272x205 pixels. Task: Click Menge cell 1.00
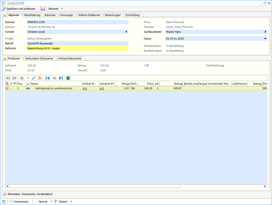(x=123, y=88)
